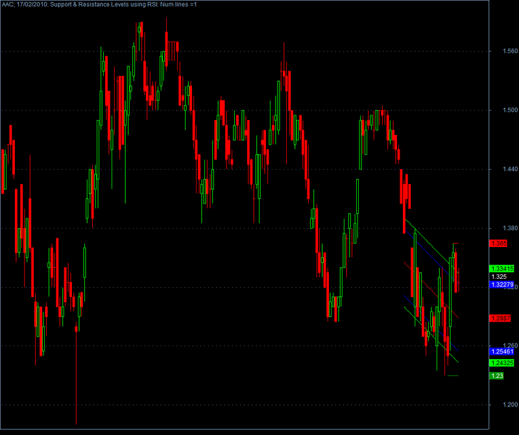
Task: Click the white 1.325 last price label
Action: click(x=499, y=277)
